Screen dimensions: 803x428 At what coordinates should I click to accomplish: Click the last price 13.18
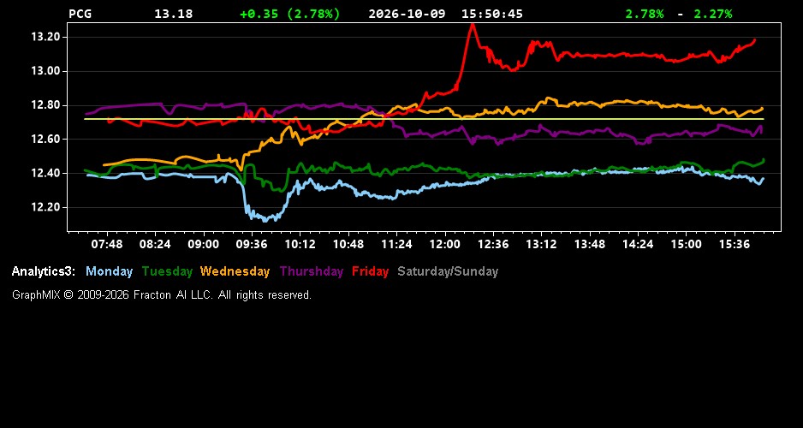pos(174,14)
